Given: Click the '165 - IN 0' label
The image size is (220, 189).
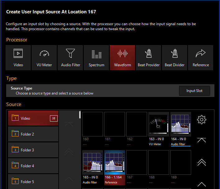Looking at the screenshot, I should pos(90,177).
